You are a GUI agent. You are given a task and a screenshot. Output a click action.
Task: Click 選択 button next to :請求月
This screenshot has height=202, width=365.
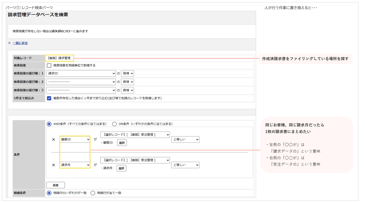pos(121,168)
